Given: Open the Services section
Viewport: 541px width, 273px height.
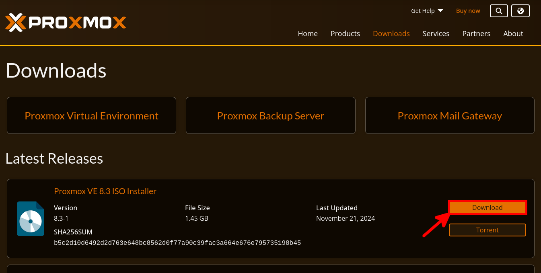Looking at the screenshot, I should [x=436, y=34].
